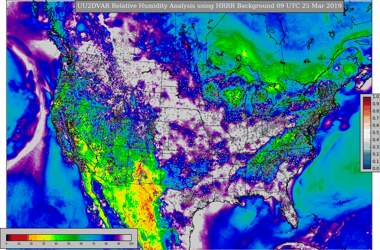Click the 0.9 label on the vertical colorbar

point(376,104)
